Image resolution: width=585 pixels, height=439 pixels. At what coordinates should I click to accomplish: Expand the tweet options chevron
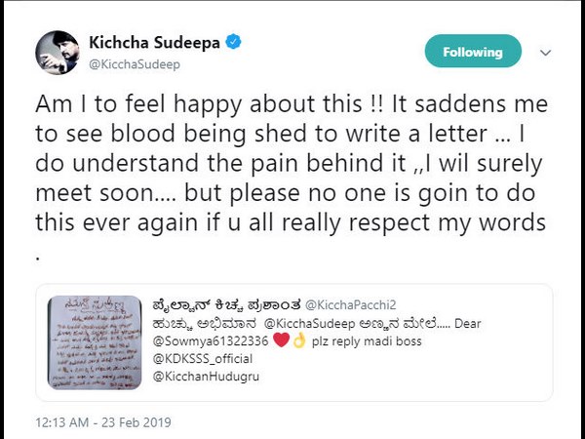coord(546,53)
